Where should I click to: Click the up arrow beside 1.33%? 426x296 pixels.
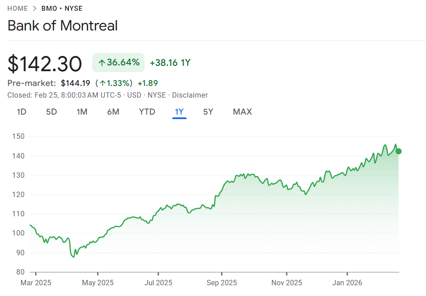102,83
